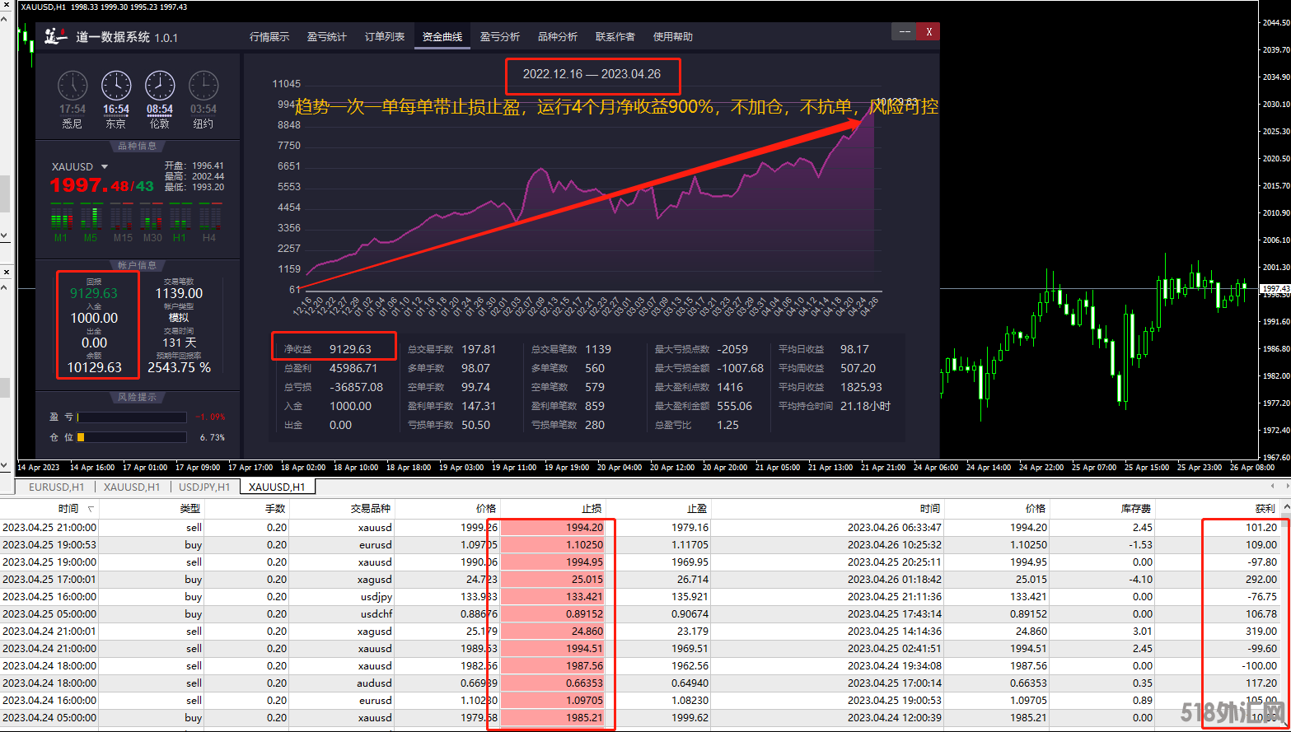The image size is (1291, 732).
Task: Click the London (伦敦) clock icon
Action: pos(160,86)
